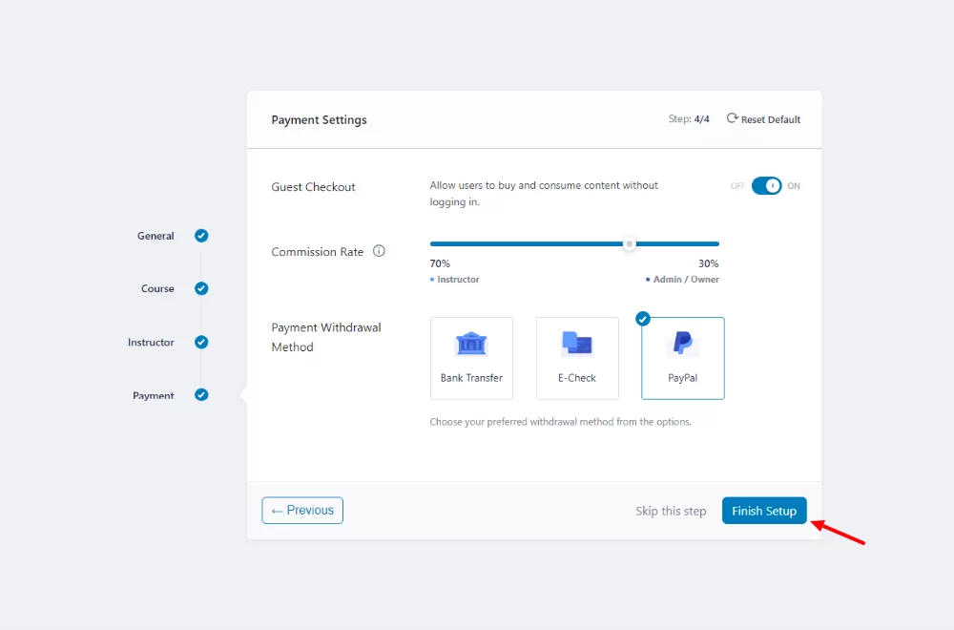
Task: Click the ON label beside toggle
Action: point(794,185)
